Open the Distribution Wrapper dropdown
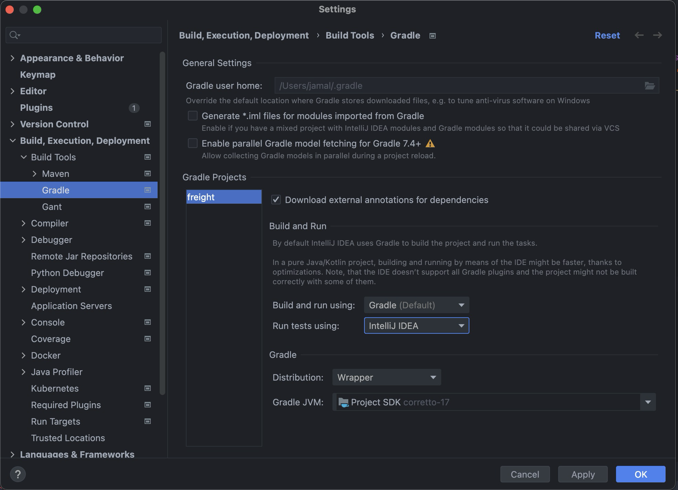Image resolution: width=678 pixels, height=490 pixels. [x=386, y=377]
